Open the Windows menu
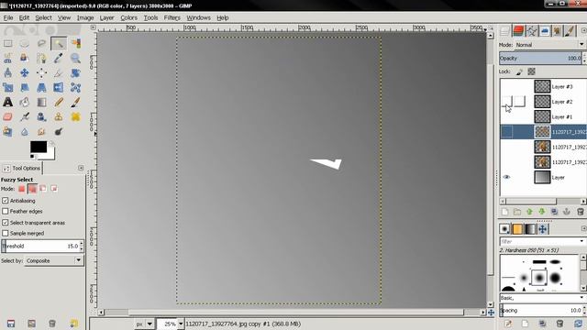The image size is (587, 330). (x=198, y=17)
